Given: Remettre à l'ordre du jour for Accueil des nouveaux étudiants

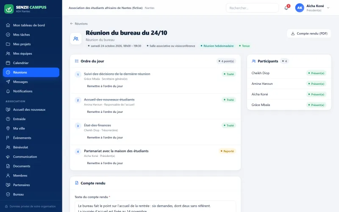Looking at the screenshot, I should [x=105, y=112].
